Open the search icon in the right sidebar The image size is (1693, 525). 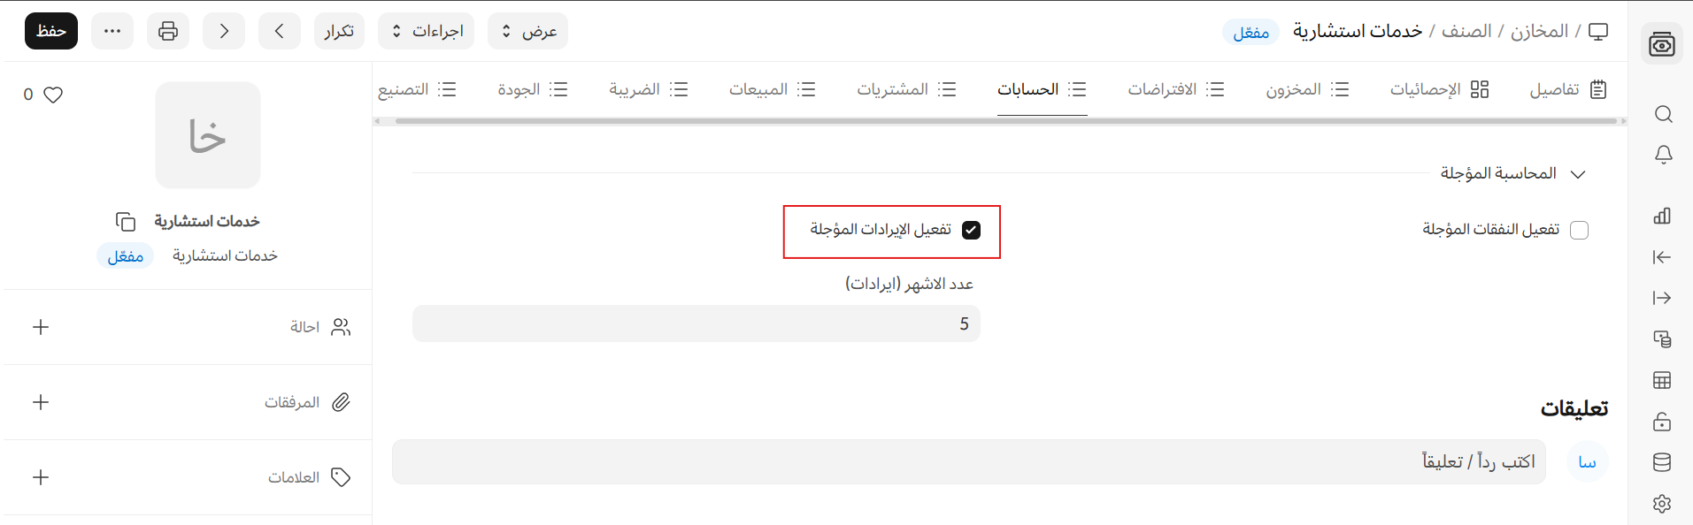[x=1663, y=114]
